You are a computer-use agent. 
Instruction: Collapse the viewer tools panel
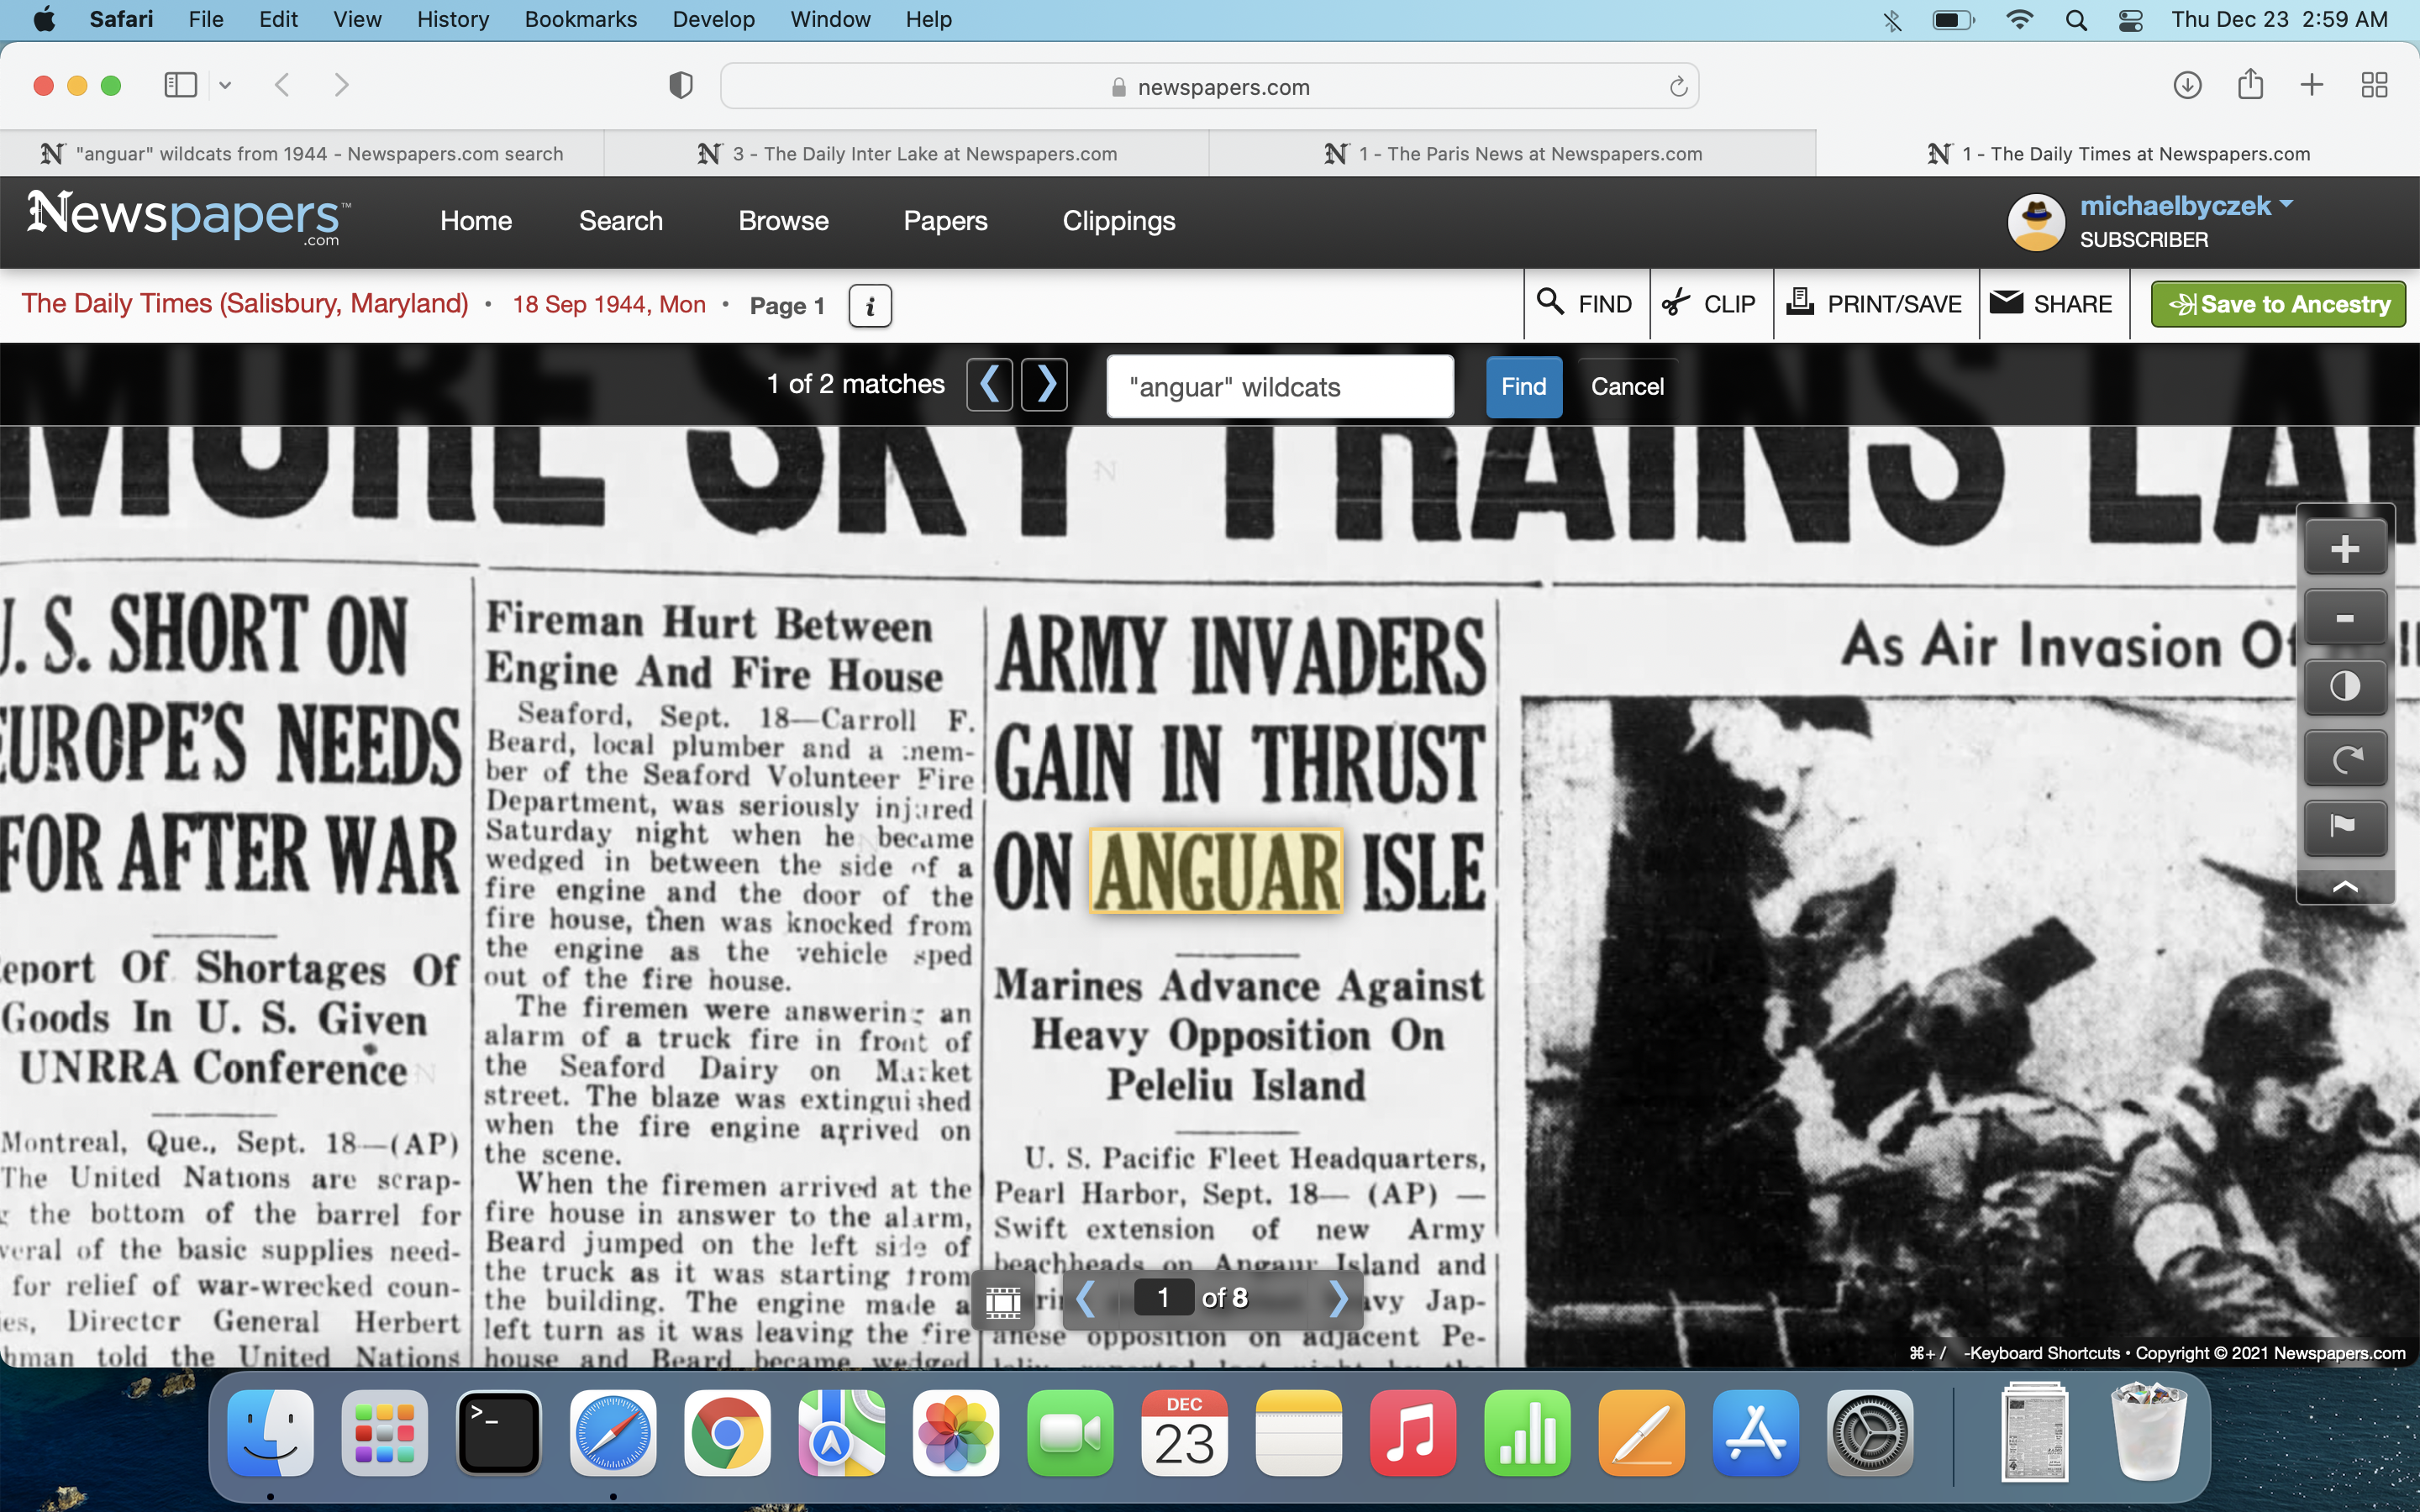click(x=2344, y=887)
